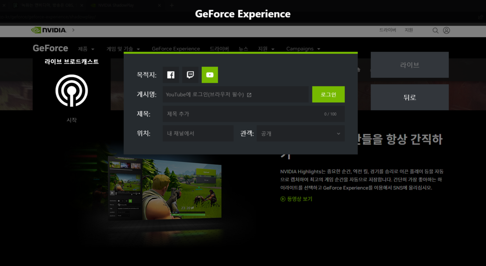
Task: Expand the 제품 menu dropdown
Action: 86,49
